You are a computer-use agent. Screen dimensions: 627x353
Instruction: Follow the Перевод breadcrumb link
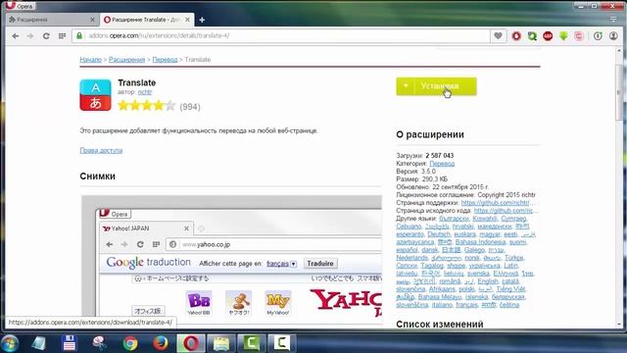[x=165, y=59]
